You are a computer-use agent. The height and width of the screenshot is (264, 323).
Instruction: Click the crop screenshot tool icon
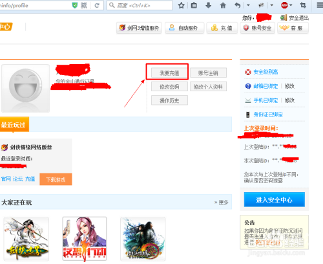coord(303,5)
